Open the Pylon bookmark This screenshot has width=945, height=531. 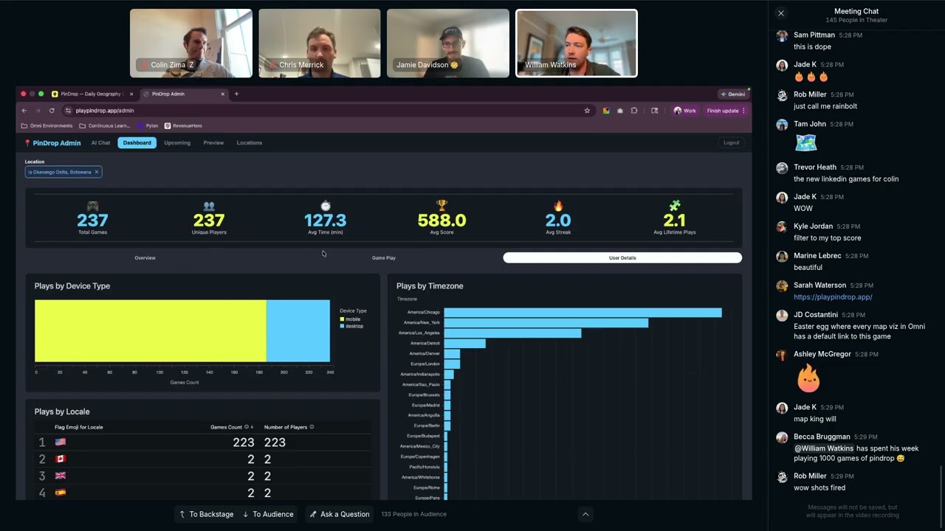148,126
